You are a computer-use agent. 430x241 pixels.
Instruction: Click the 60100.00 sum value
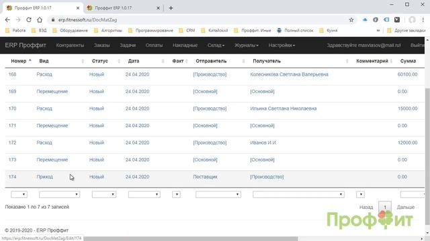pyautogui.click(x=408, y=74)
